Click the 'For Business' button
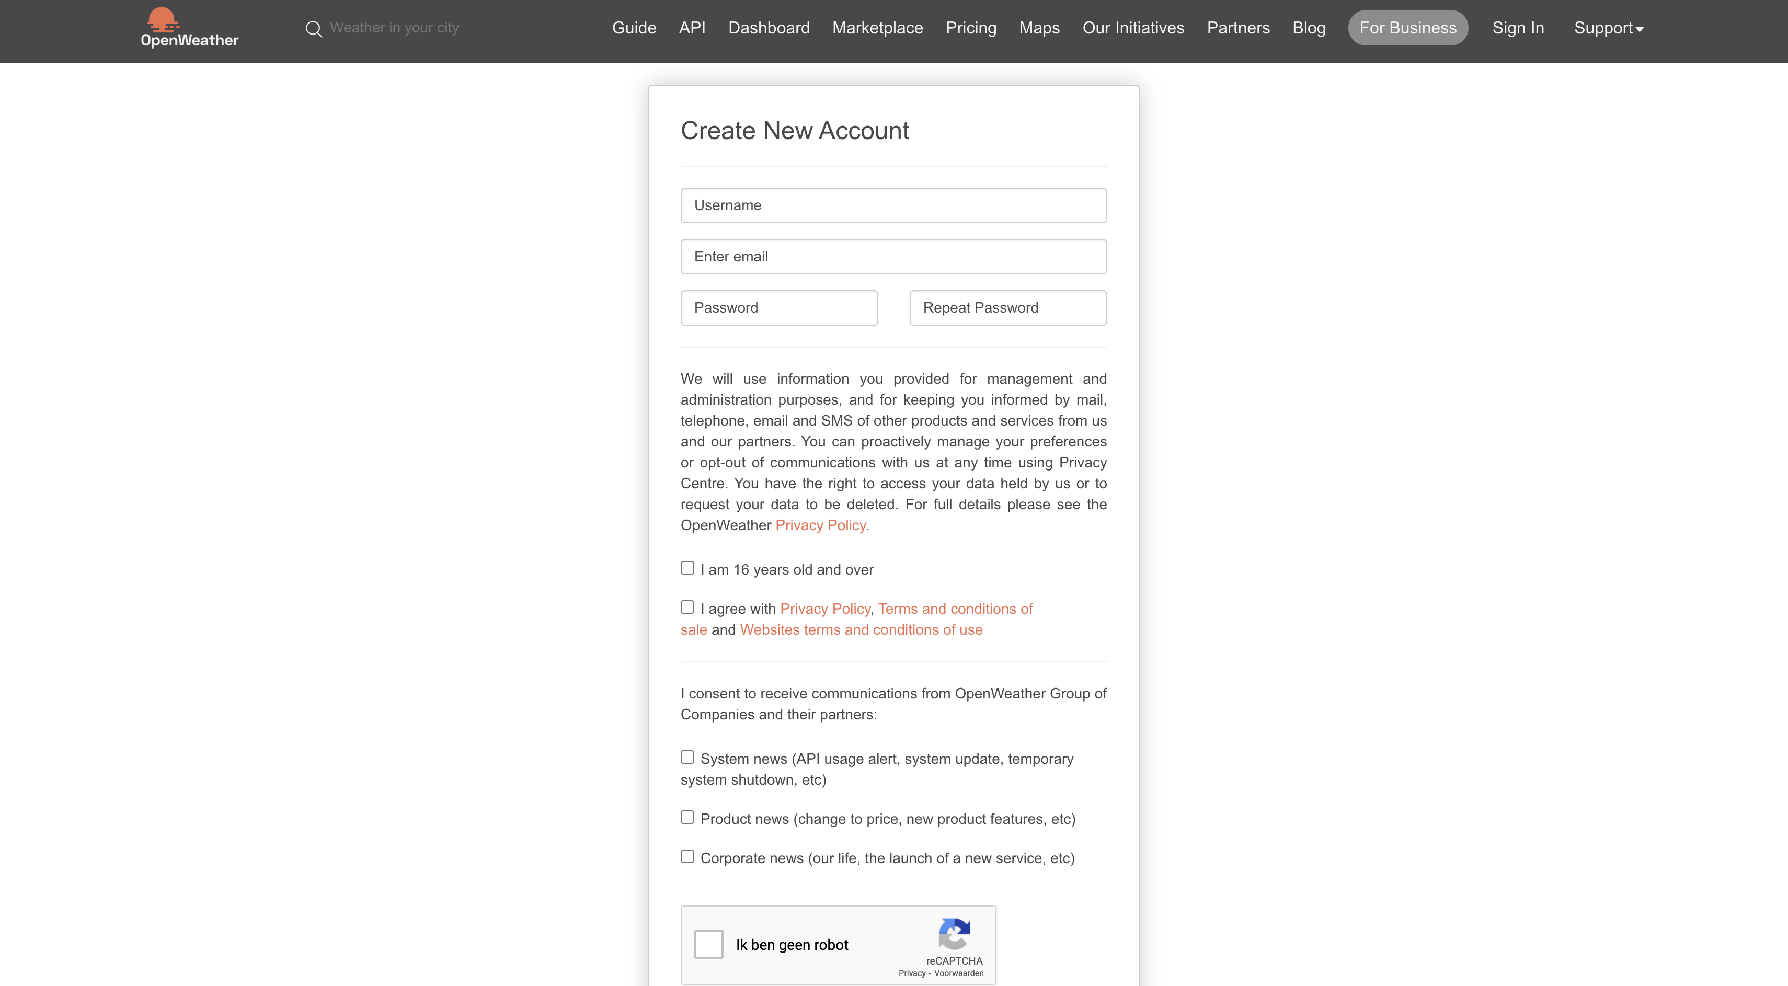Screen dimensions: 1788x986 pyautogui.click(x=1407, y=27)
